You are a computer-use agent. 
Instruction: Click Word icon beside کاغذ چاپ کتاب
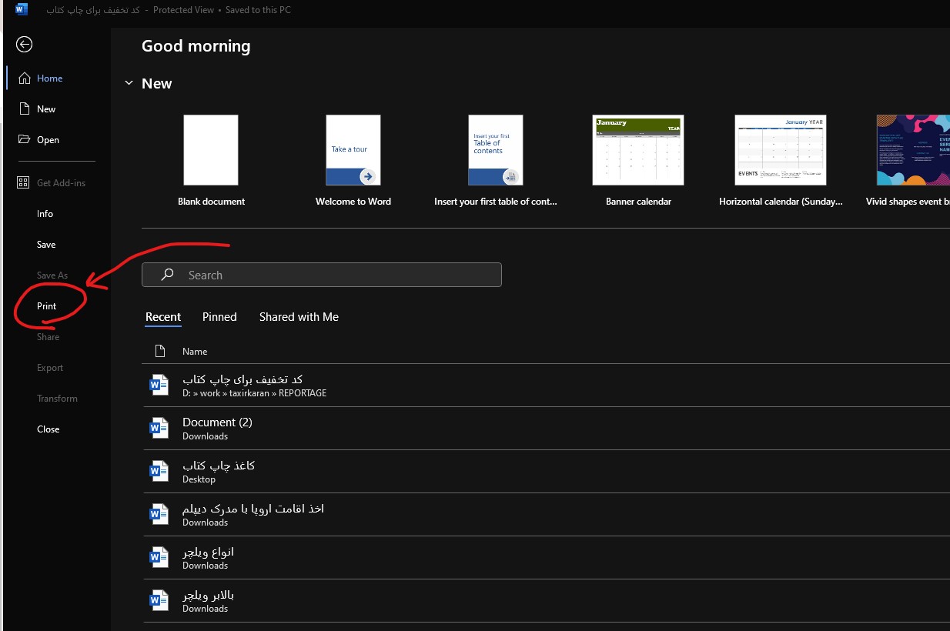coord(159,472)
